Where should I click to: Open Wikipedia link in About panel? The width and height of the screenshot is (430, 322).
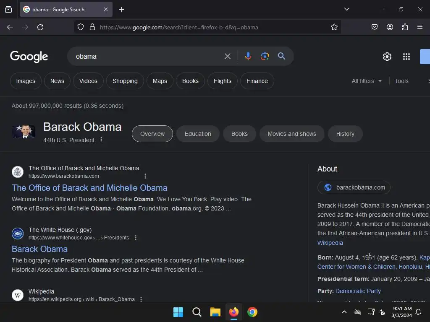[330, 243]
